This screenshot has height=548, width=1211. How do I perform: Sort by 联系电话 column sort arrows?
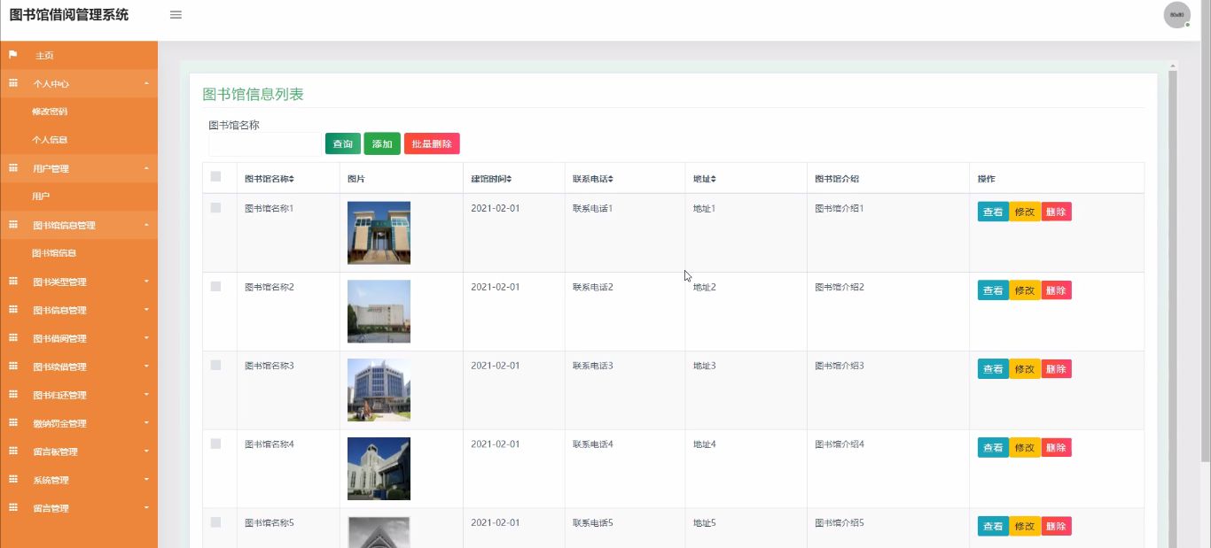611,179
